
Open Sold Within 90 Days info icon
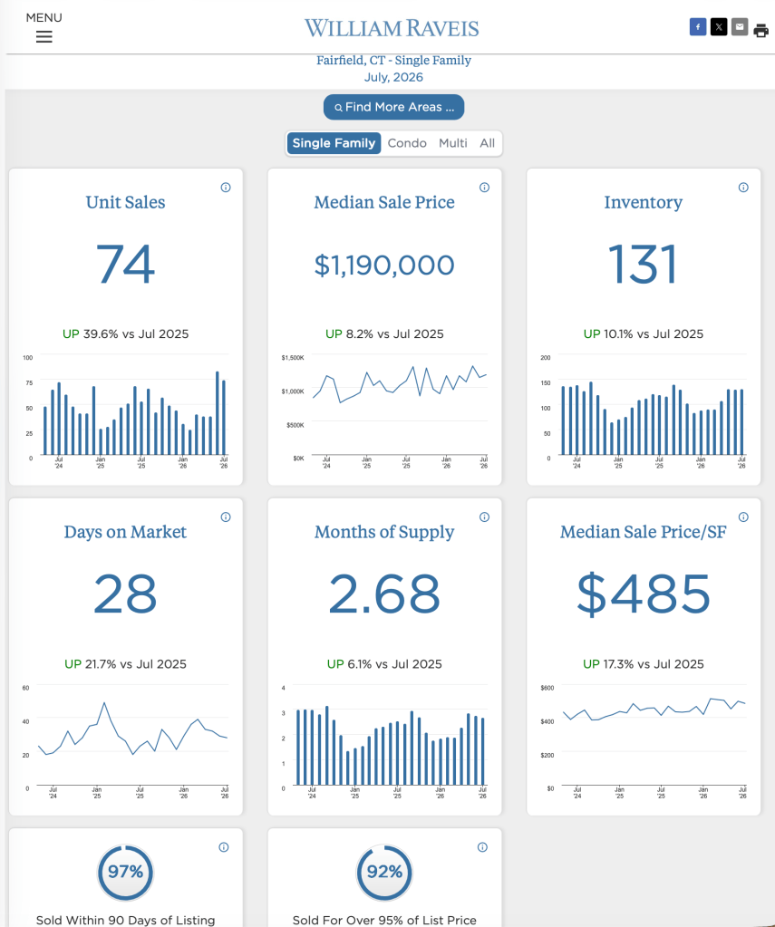224,847
